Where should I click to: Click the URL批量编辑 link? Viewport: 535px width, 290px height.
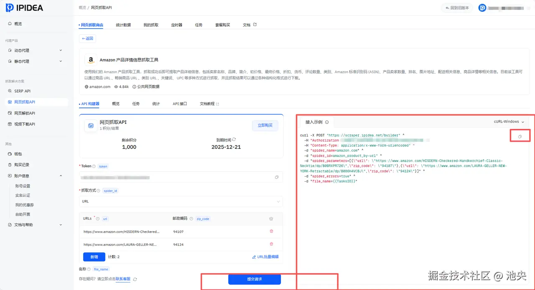265,257
